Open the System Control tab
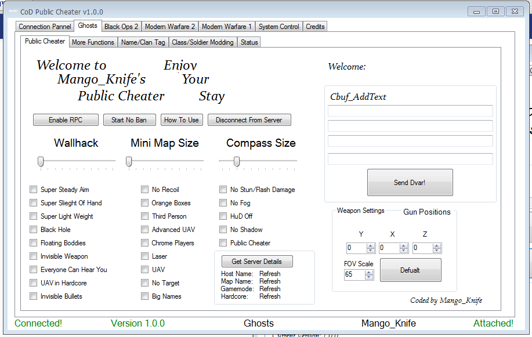532x337 pixels. pyautogui.click(x=279, y=27)
